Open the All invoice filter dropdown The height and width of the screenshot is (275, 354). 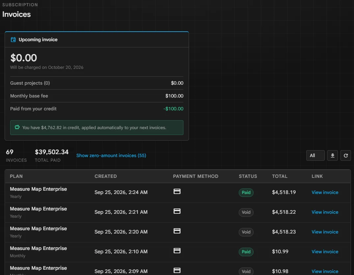pyautogui.click(x=315, y=155)
